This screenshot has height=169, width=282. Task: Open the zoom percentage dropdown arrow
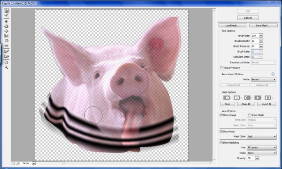point(34,163)
